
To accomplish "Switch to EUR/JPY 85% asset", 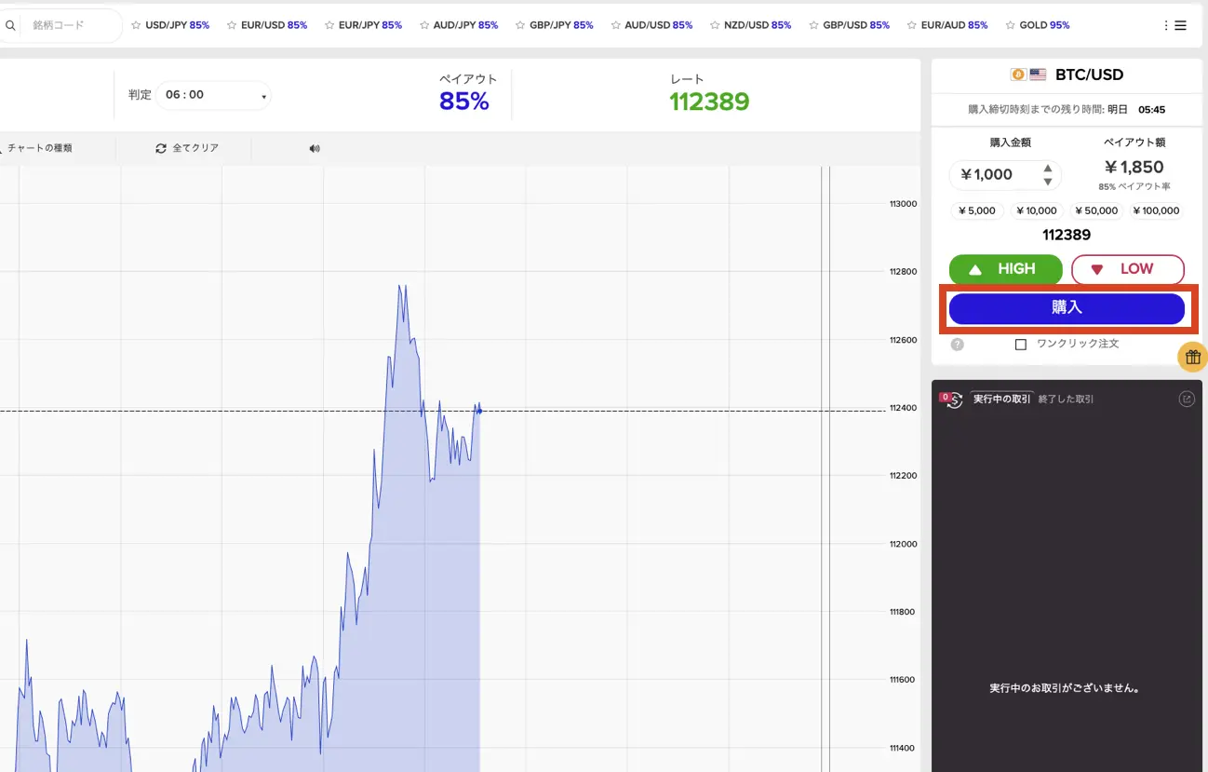I will click(370, 25).
